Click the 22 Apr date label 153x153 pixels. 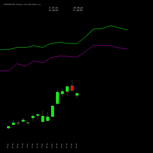[57, 146]
